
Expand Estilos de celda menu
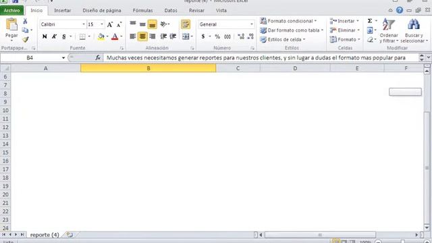pyautogui.click(x=283, y=40)
